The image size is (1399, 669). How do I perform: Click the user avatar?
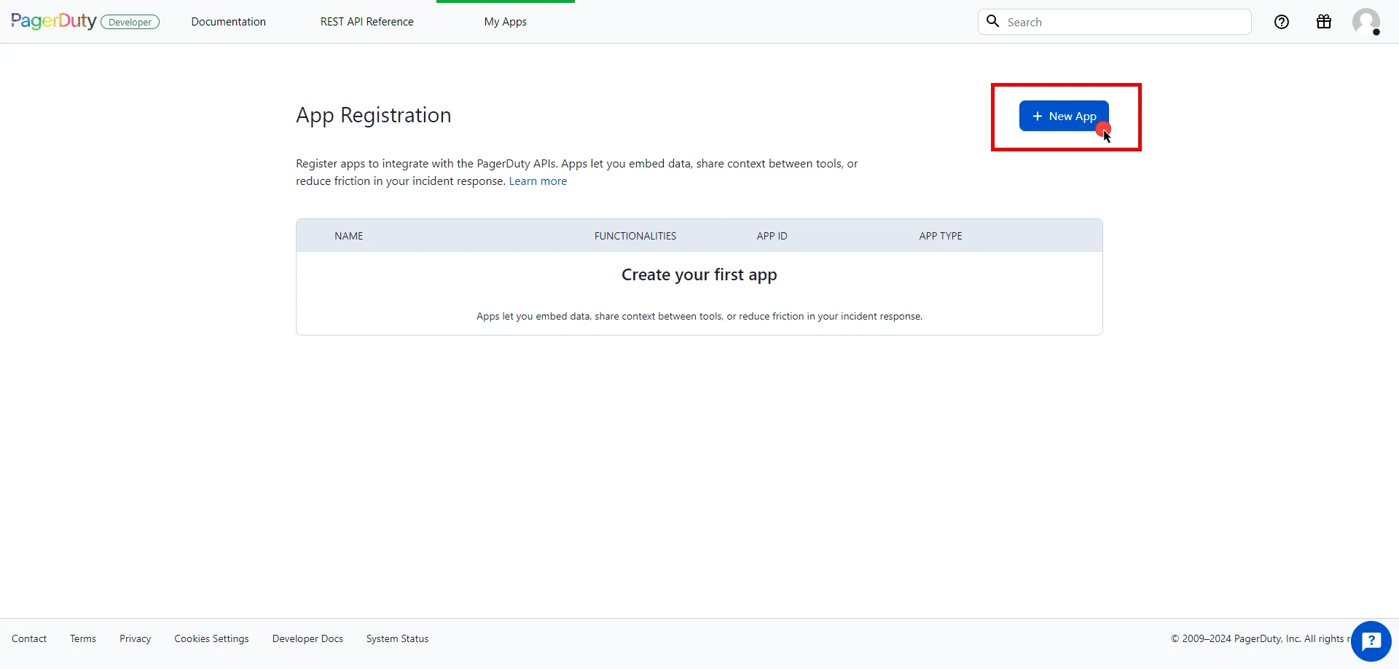point(1367,22)
